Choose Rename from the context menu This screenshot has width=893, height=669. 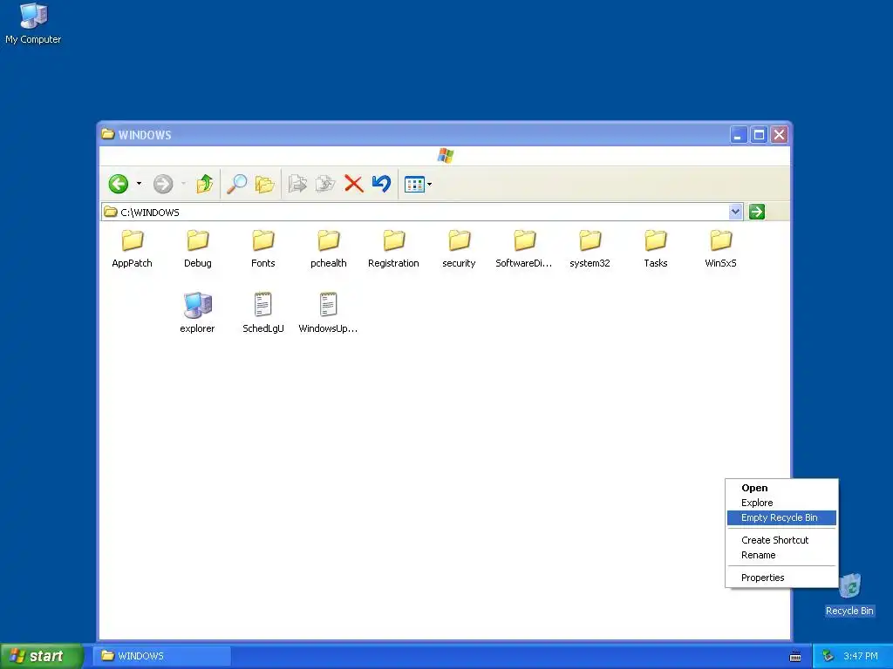pyautogui.click(x=781, y=555)
